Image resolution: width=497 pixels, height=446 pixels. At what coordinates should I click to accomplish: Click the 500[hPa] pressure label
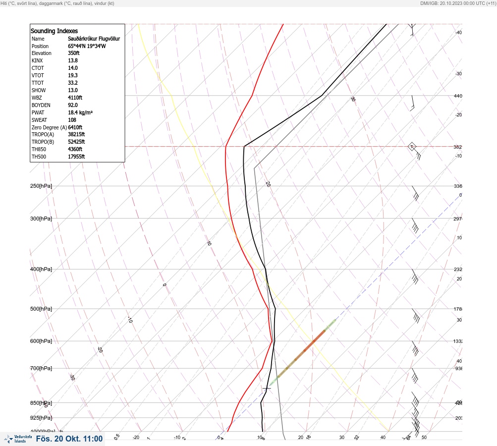tap(41, 309)
